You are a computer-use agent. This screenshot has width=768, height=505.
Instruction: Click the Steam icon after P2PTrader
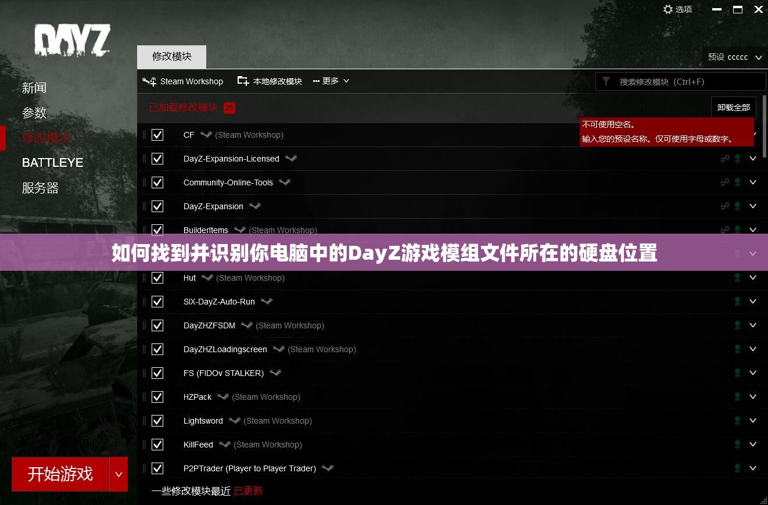tap(328, 468)
